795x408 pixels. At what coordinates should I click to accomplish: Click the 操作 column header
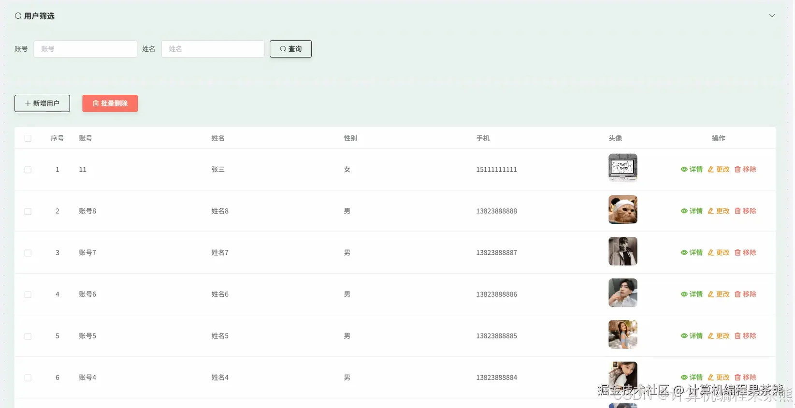tap(719, 138)
